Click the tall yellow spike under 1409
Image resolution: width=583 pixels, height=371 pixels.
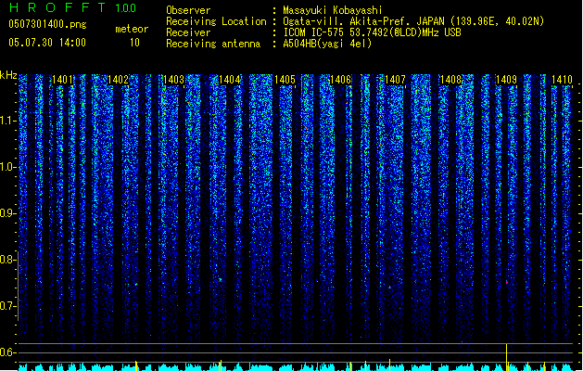(x=506, y=357)
